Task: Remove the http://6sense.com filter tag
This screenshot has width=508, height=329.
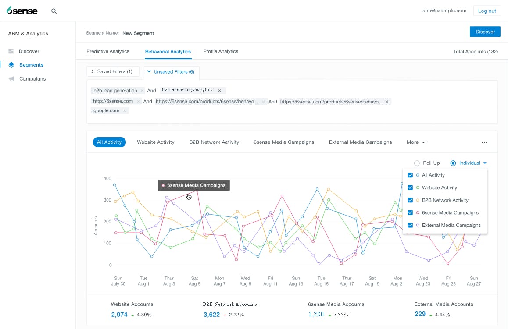Action: coord(138,102)
